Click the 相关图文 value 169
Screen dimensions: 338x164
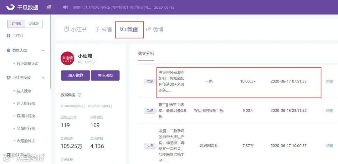[95, 125]
